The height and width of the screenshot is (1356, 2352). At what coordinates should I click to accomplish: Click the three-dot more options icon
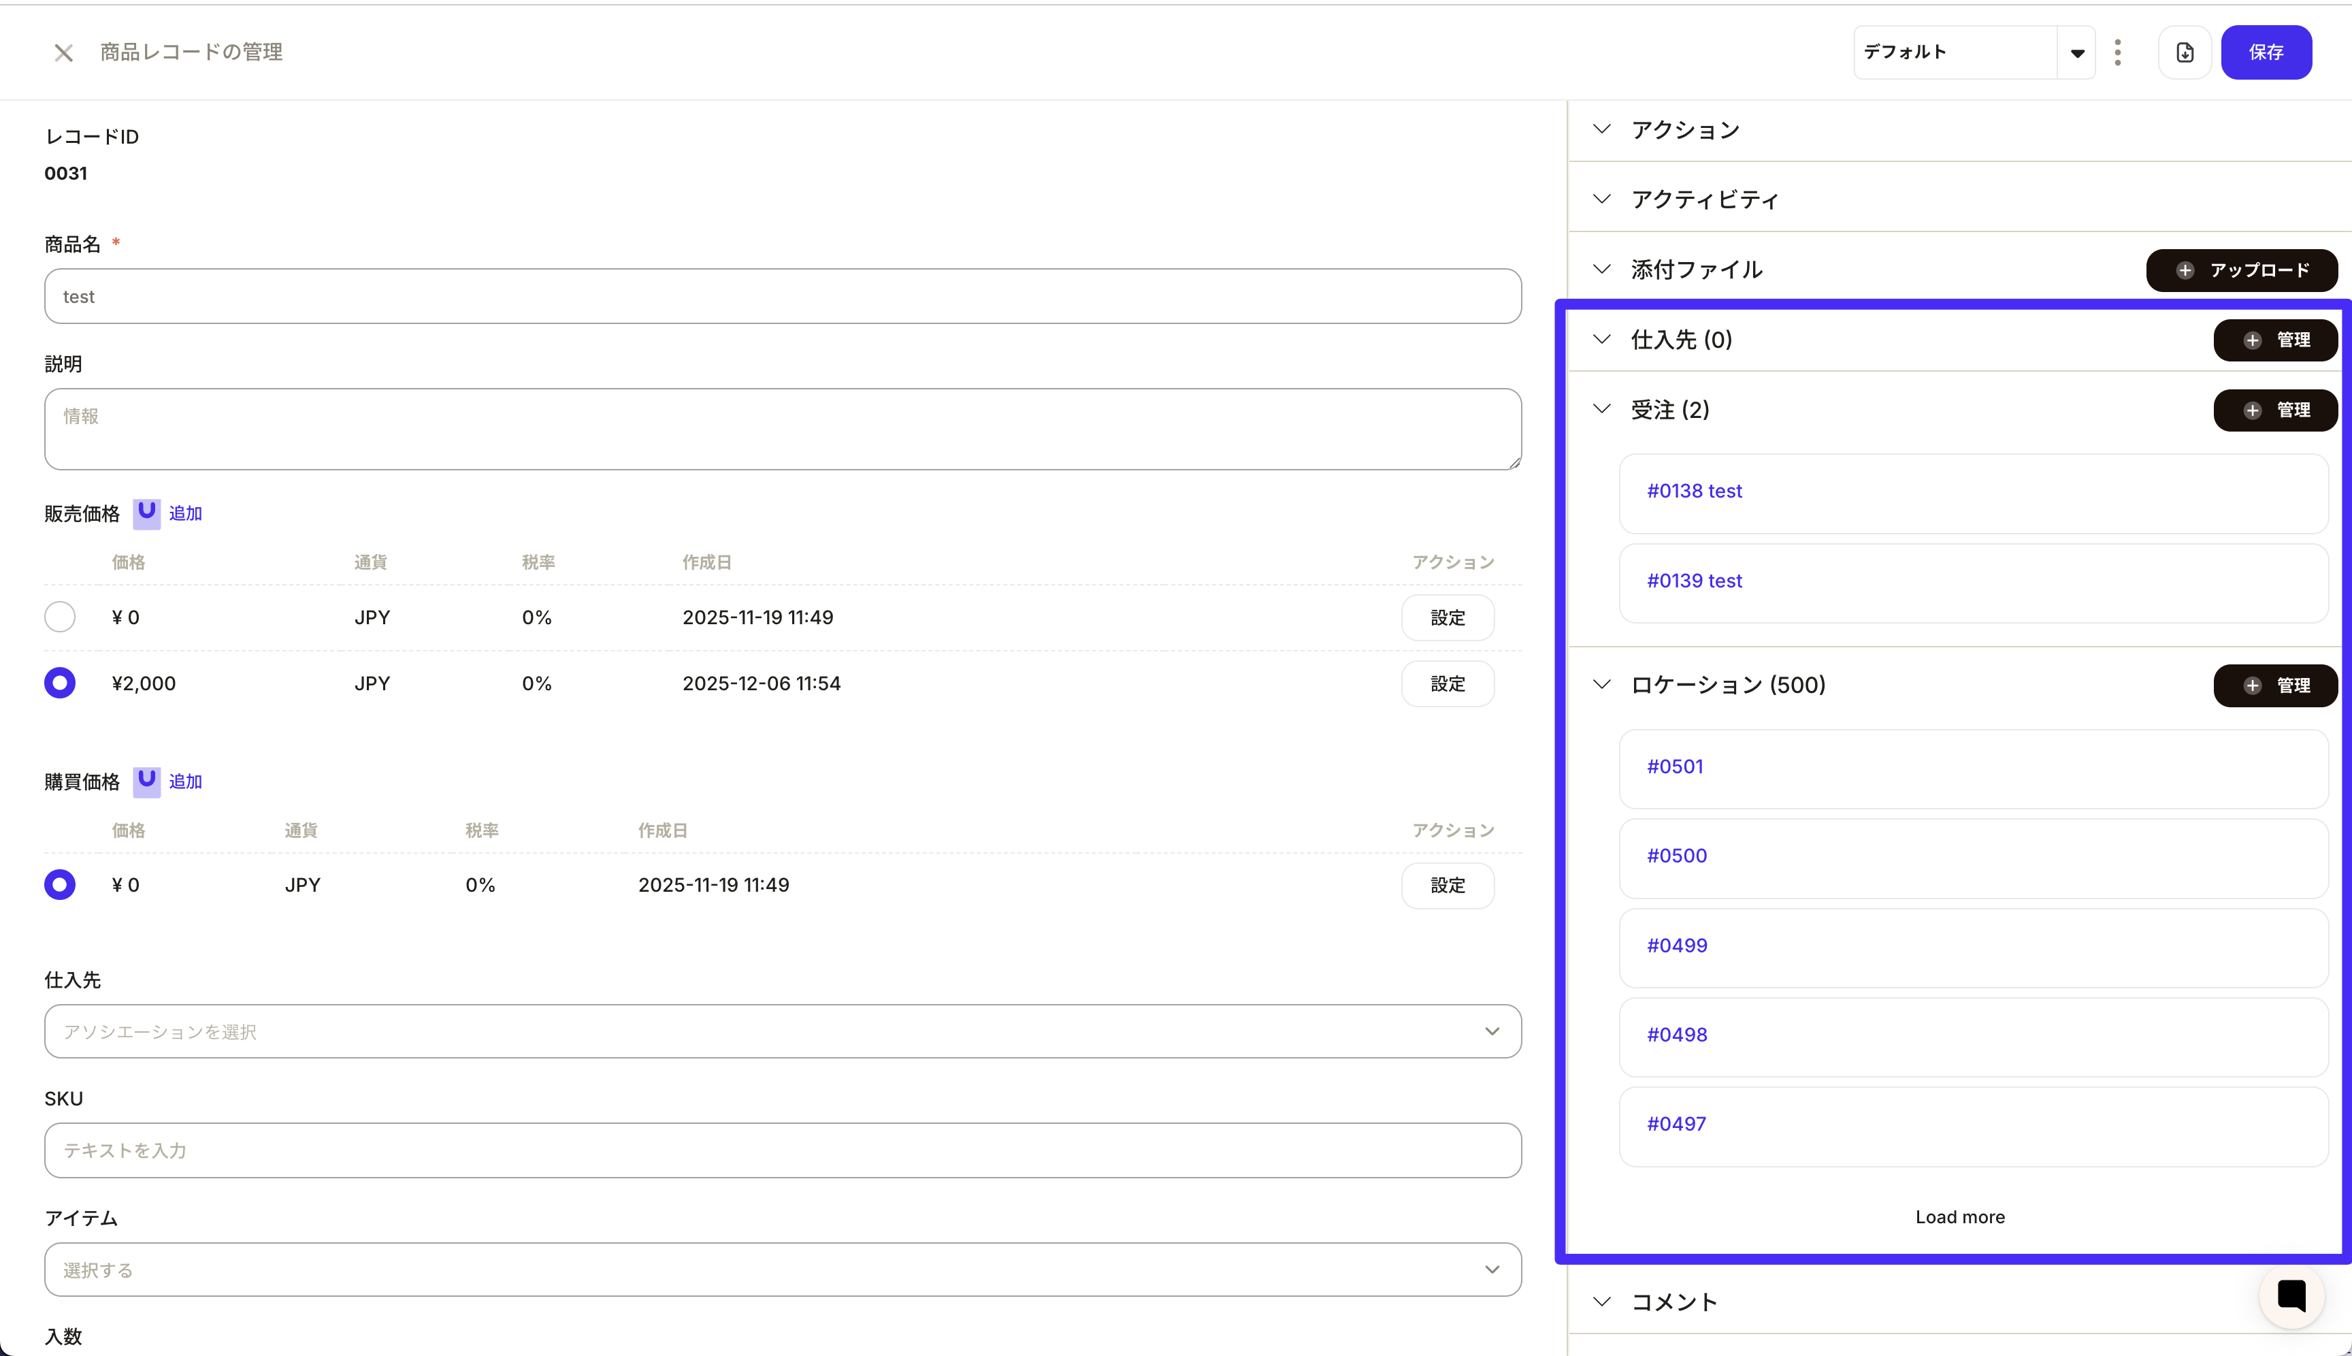[2117, 53]
